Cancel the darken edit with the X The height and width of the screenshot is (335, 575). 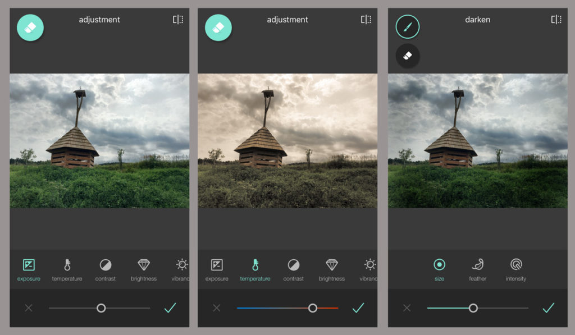pyautogui.click(x=407, y=308)
